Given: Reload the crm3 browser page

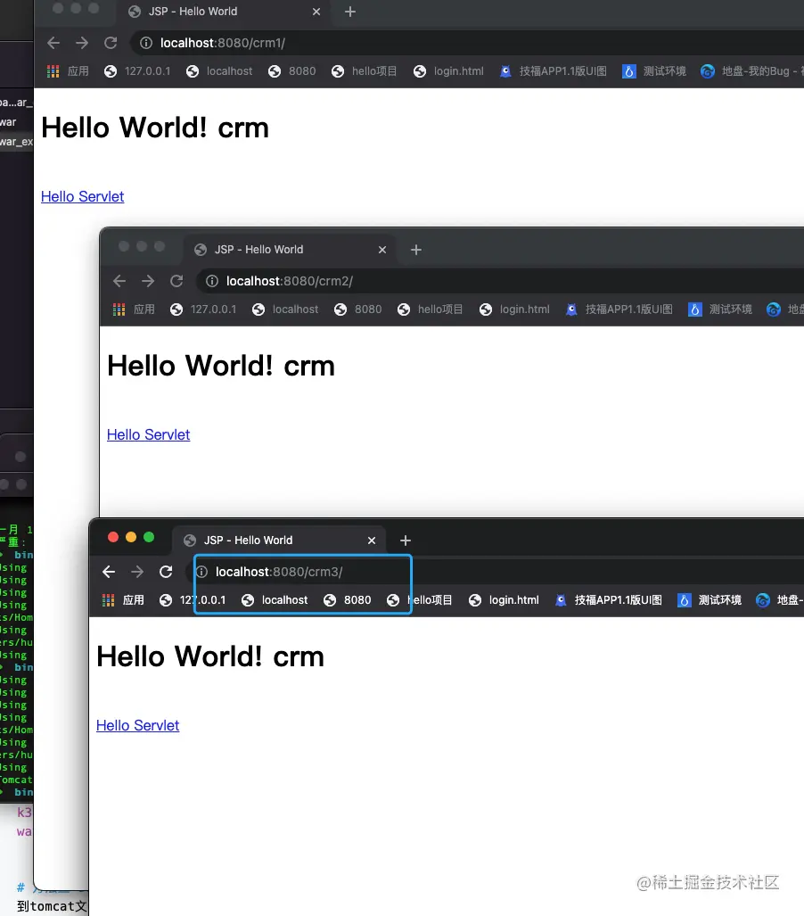Looking at the screenshot, I should pyautogui.click(x=166, y=572).
